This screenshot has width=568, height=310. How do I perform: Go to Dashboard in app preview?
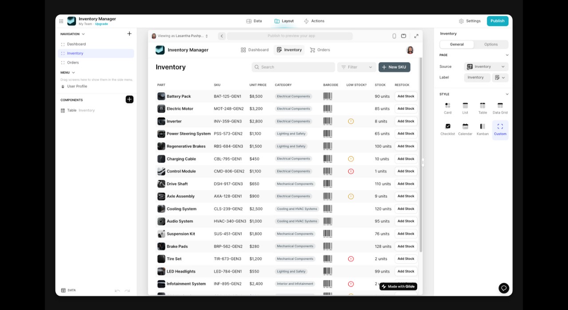[x=254, y=50]
